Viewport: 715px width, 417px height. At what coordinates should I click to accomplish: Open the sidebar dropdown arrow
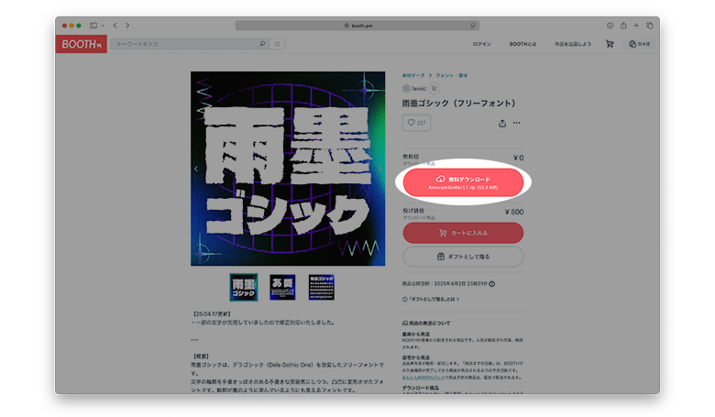coord(103,26)
